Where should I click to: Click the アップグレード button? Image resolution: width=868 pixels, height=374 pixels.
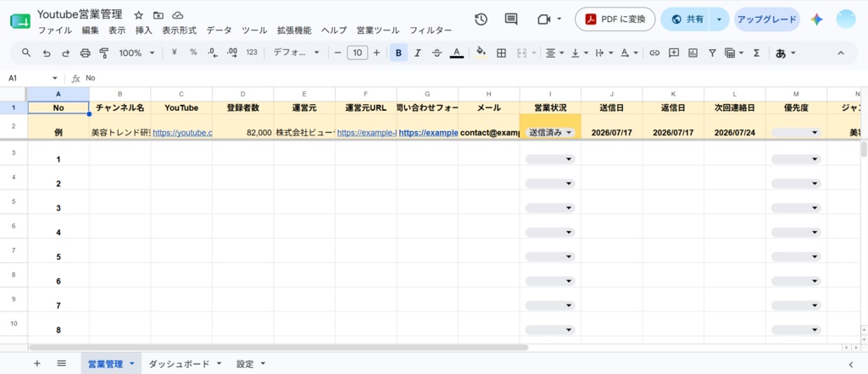coord(766,19)
